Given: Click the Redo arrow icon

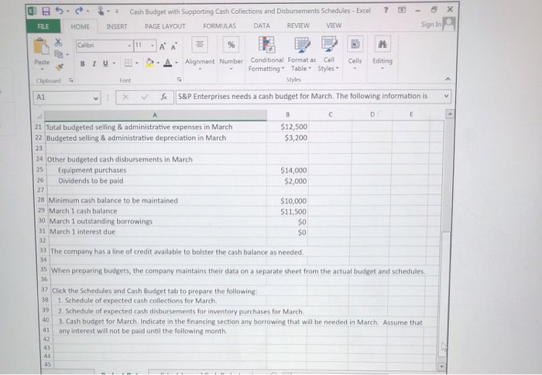Looking at the screenshot, I should coord(78,11).
